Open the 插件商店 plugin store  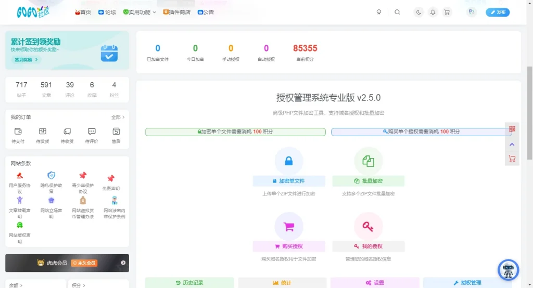click(177, 12)
